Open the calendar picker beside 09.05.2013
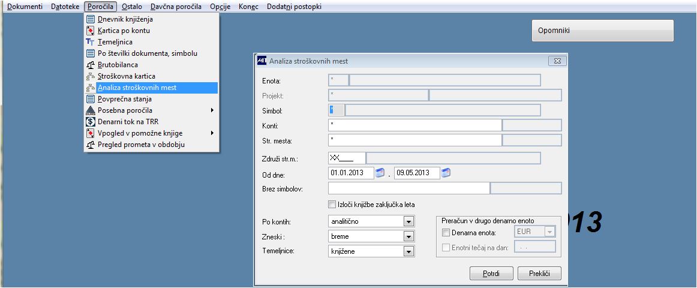697x288 pixels. point(446,173)
